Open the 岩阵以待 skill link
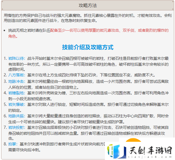This screenshot has height=160, width=175. click(16, 58)
